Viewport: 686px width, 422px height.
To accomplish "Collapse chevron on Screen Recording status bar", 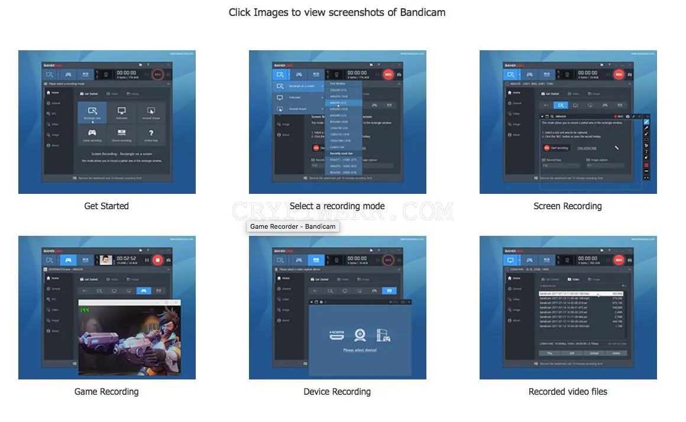I will pos(630,83).
